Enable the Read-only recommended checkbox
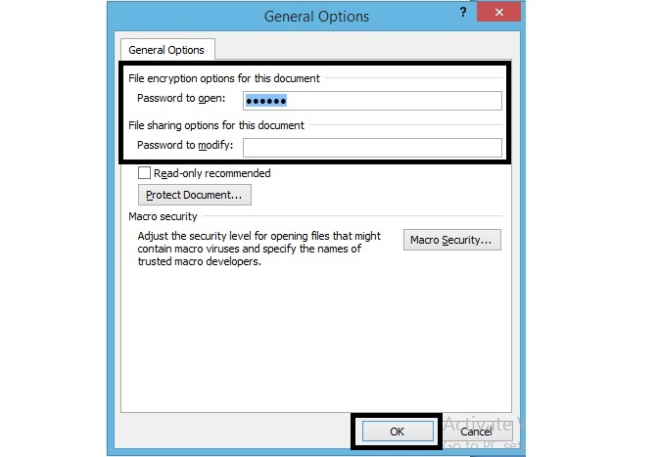Image resolution: width=658 pixels, height=457 pixels. tap(145, 173)
